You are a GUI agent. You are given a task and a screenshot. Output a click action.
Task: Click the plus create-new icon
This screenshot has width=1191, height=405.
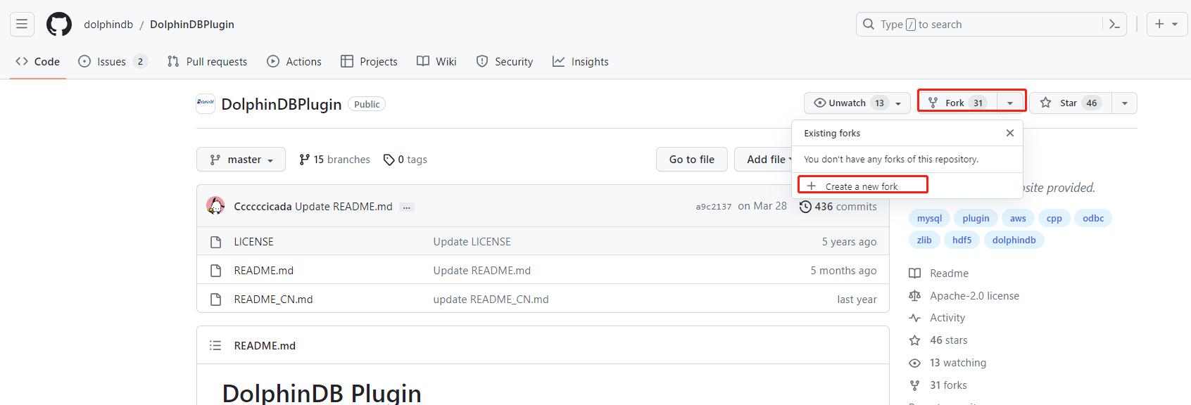pos(1159,24)
